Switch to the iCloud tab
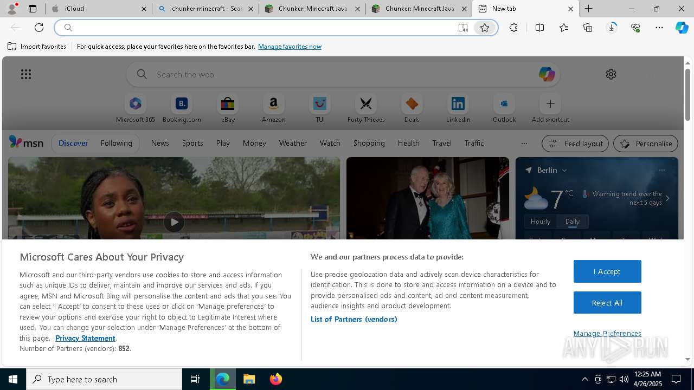The image size is (694, 390). 98,9
